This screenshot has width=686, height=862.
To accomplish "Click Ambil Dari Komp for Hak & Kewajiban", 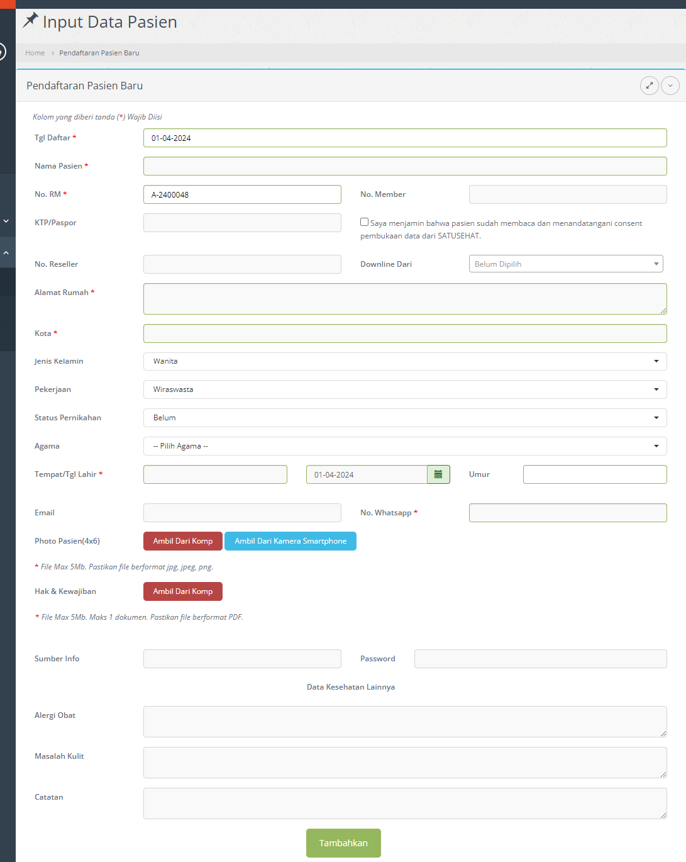I will point(182,591).
